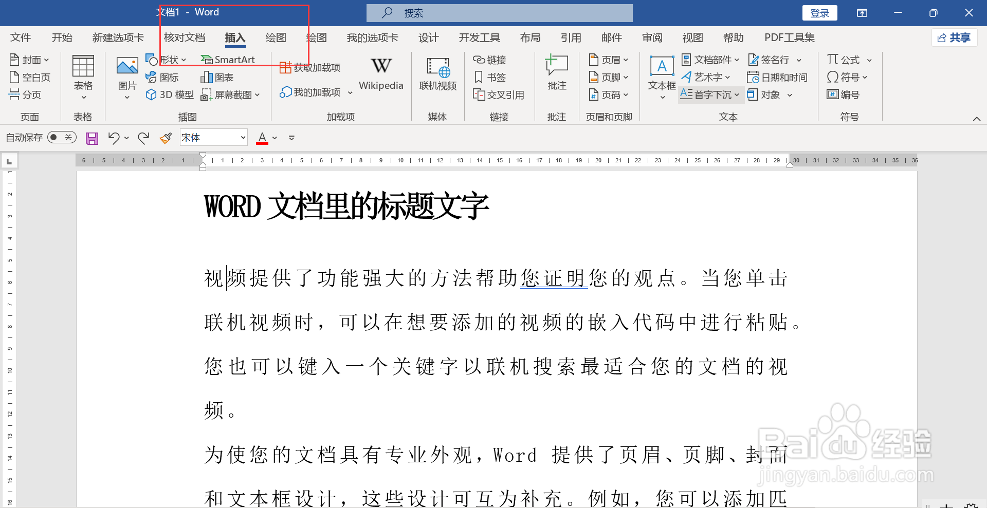Switch to the Review (审阅) tab
Viewport: 987px width, 508px height.
click(x=652, y=37)
